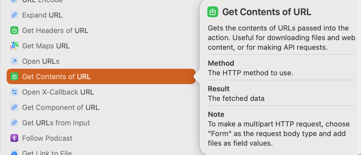Viewport: 361px width, 155px height.
Task: Choose Get Component of URL action
Action: pyautogui.click(x=61, y=107)
